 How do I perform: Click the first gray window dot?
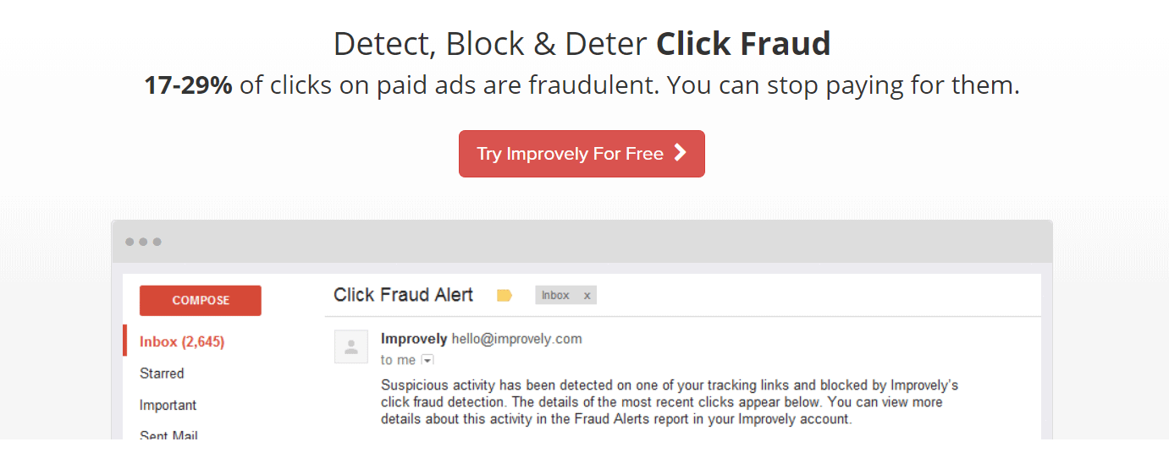pyautogui.click(x=130, y=242)
